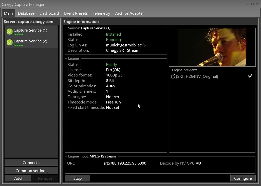Open the Dashboard tab
This screenshot has width=261, height=186.
(x=49, y=13)
